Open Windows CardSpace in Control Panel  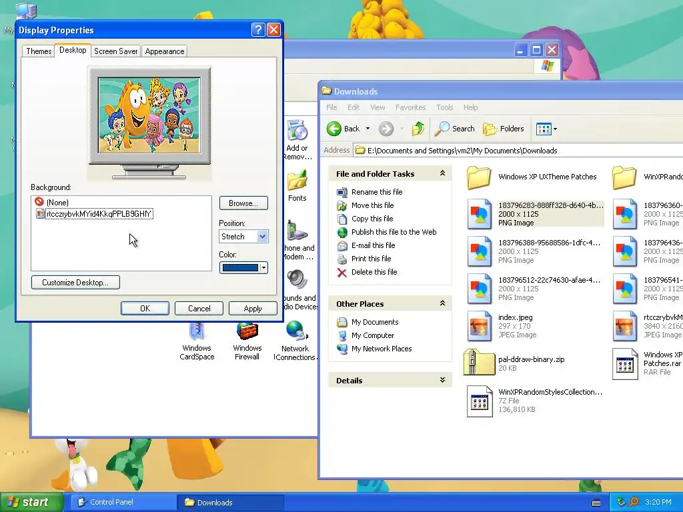197,342
